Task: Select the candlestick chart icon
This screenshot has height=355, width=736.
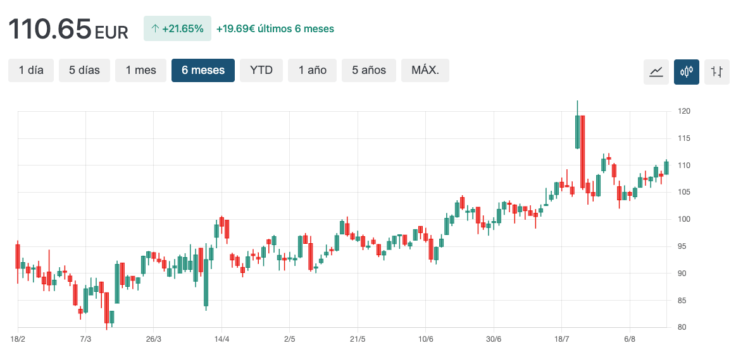Action: pyautogui.click(x=686, y=71)
